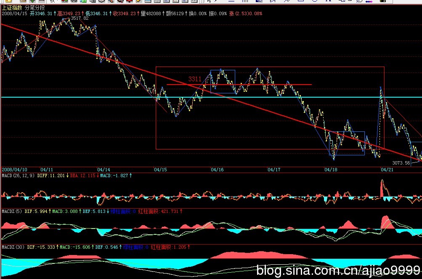Image resolution: width=422 pixels, height=279 pixels.
Task: Click the 上证指数 index title label
Action: pos(12,8)
